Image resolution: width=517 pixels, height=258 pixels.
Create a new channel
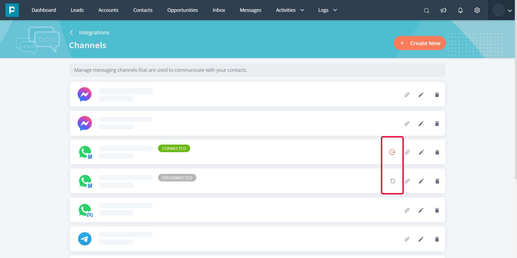coord(419,43)
